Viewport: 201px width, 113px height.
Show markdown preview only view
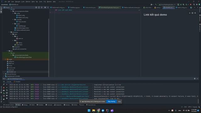pyautogui.click(x=195, y=13)
